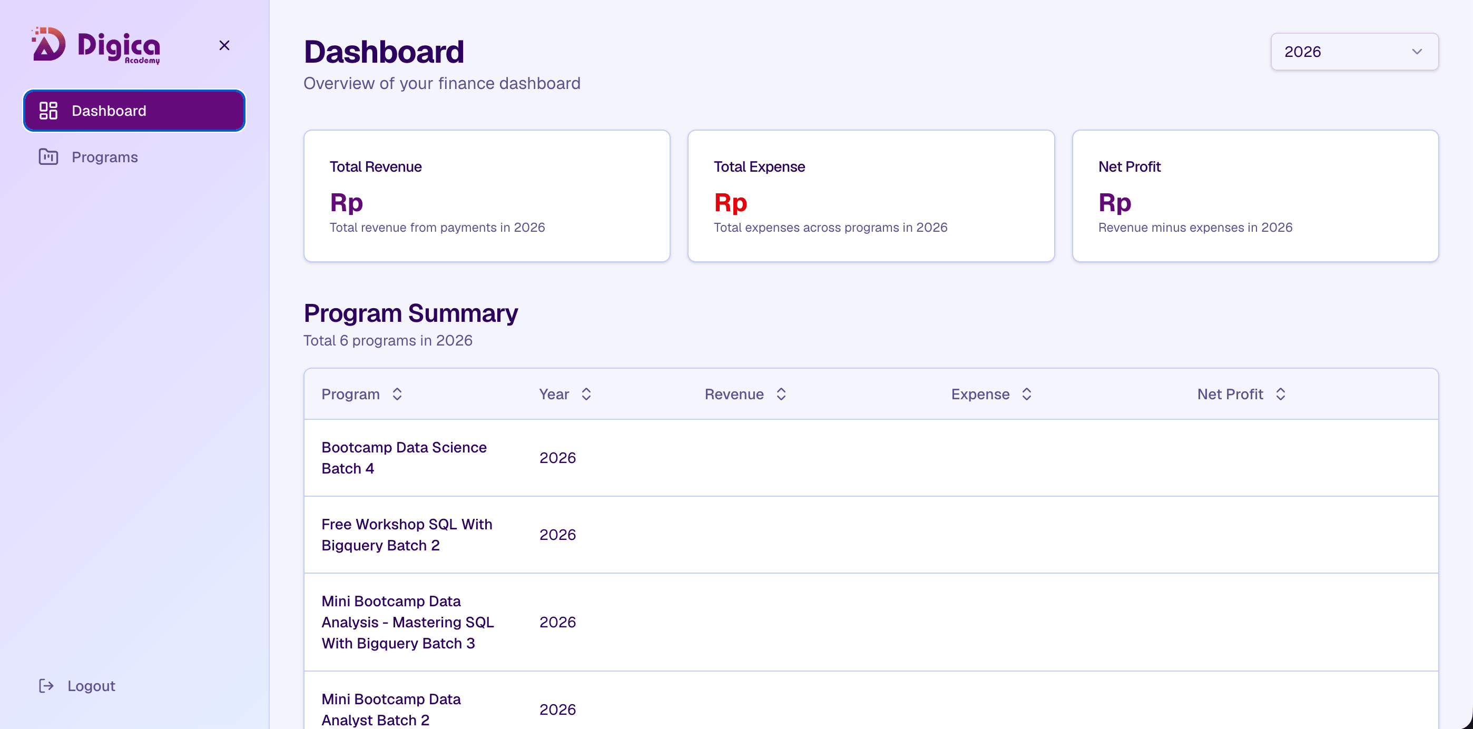Click the red Rp expense amount
Image resolution: width=1473 pixels, height=729 pixels.
tap(730, 202)
